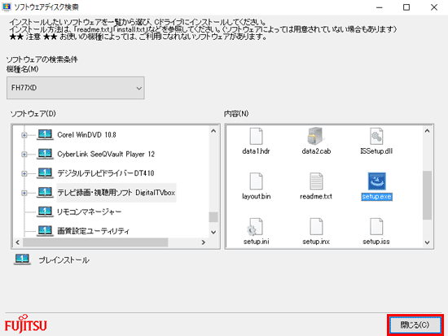Maximize the ソフトウェアディスク検索 window

click(x=406, y=7)
